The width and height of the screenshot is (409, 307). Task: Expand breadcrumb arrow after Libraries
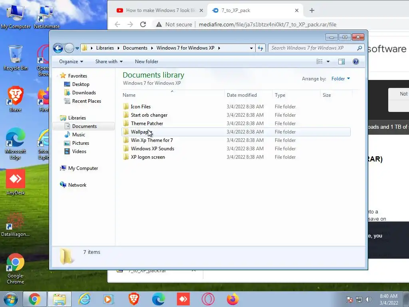118,48
